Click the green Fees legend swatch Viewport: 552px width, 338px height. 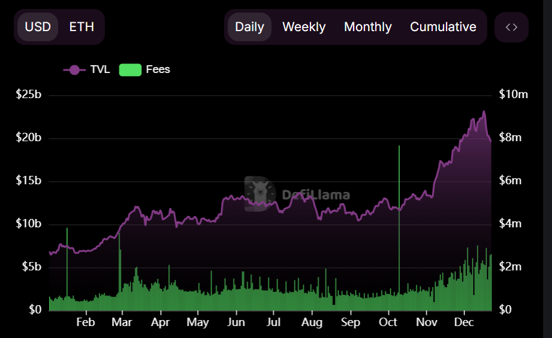tap(130, 70)
